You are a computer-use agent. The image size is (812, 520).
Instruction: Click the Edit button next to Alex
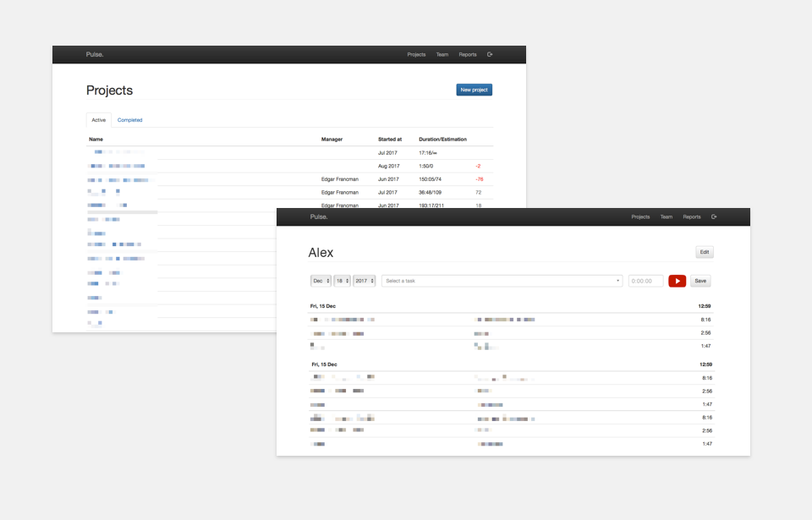tap(705, 252)
